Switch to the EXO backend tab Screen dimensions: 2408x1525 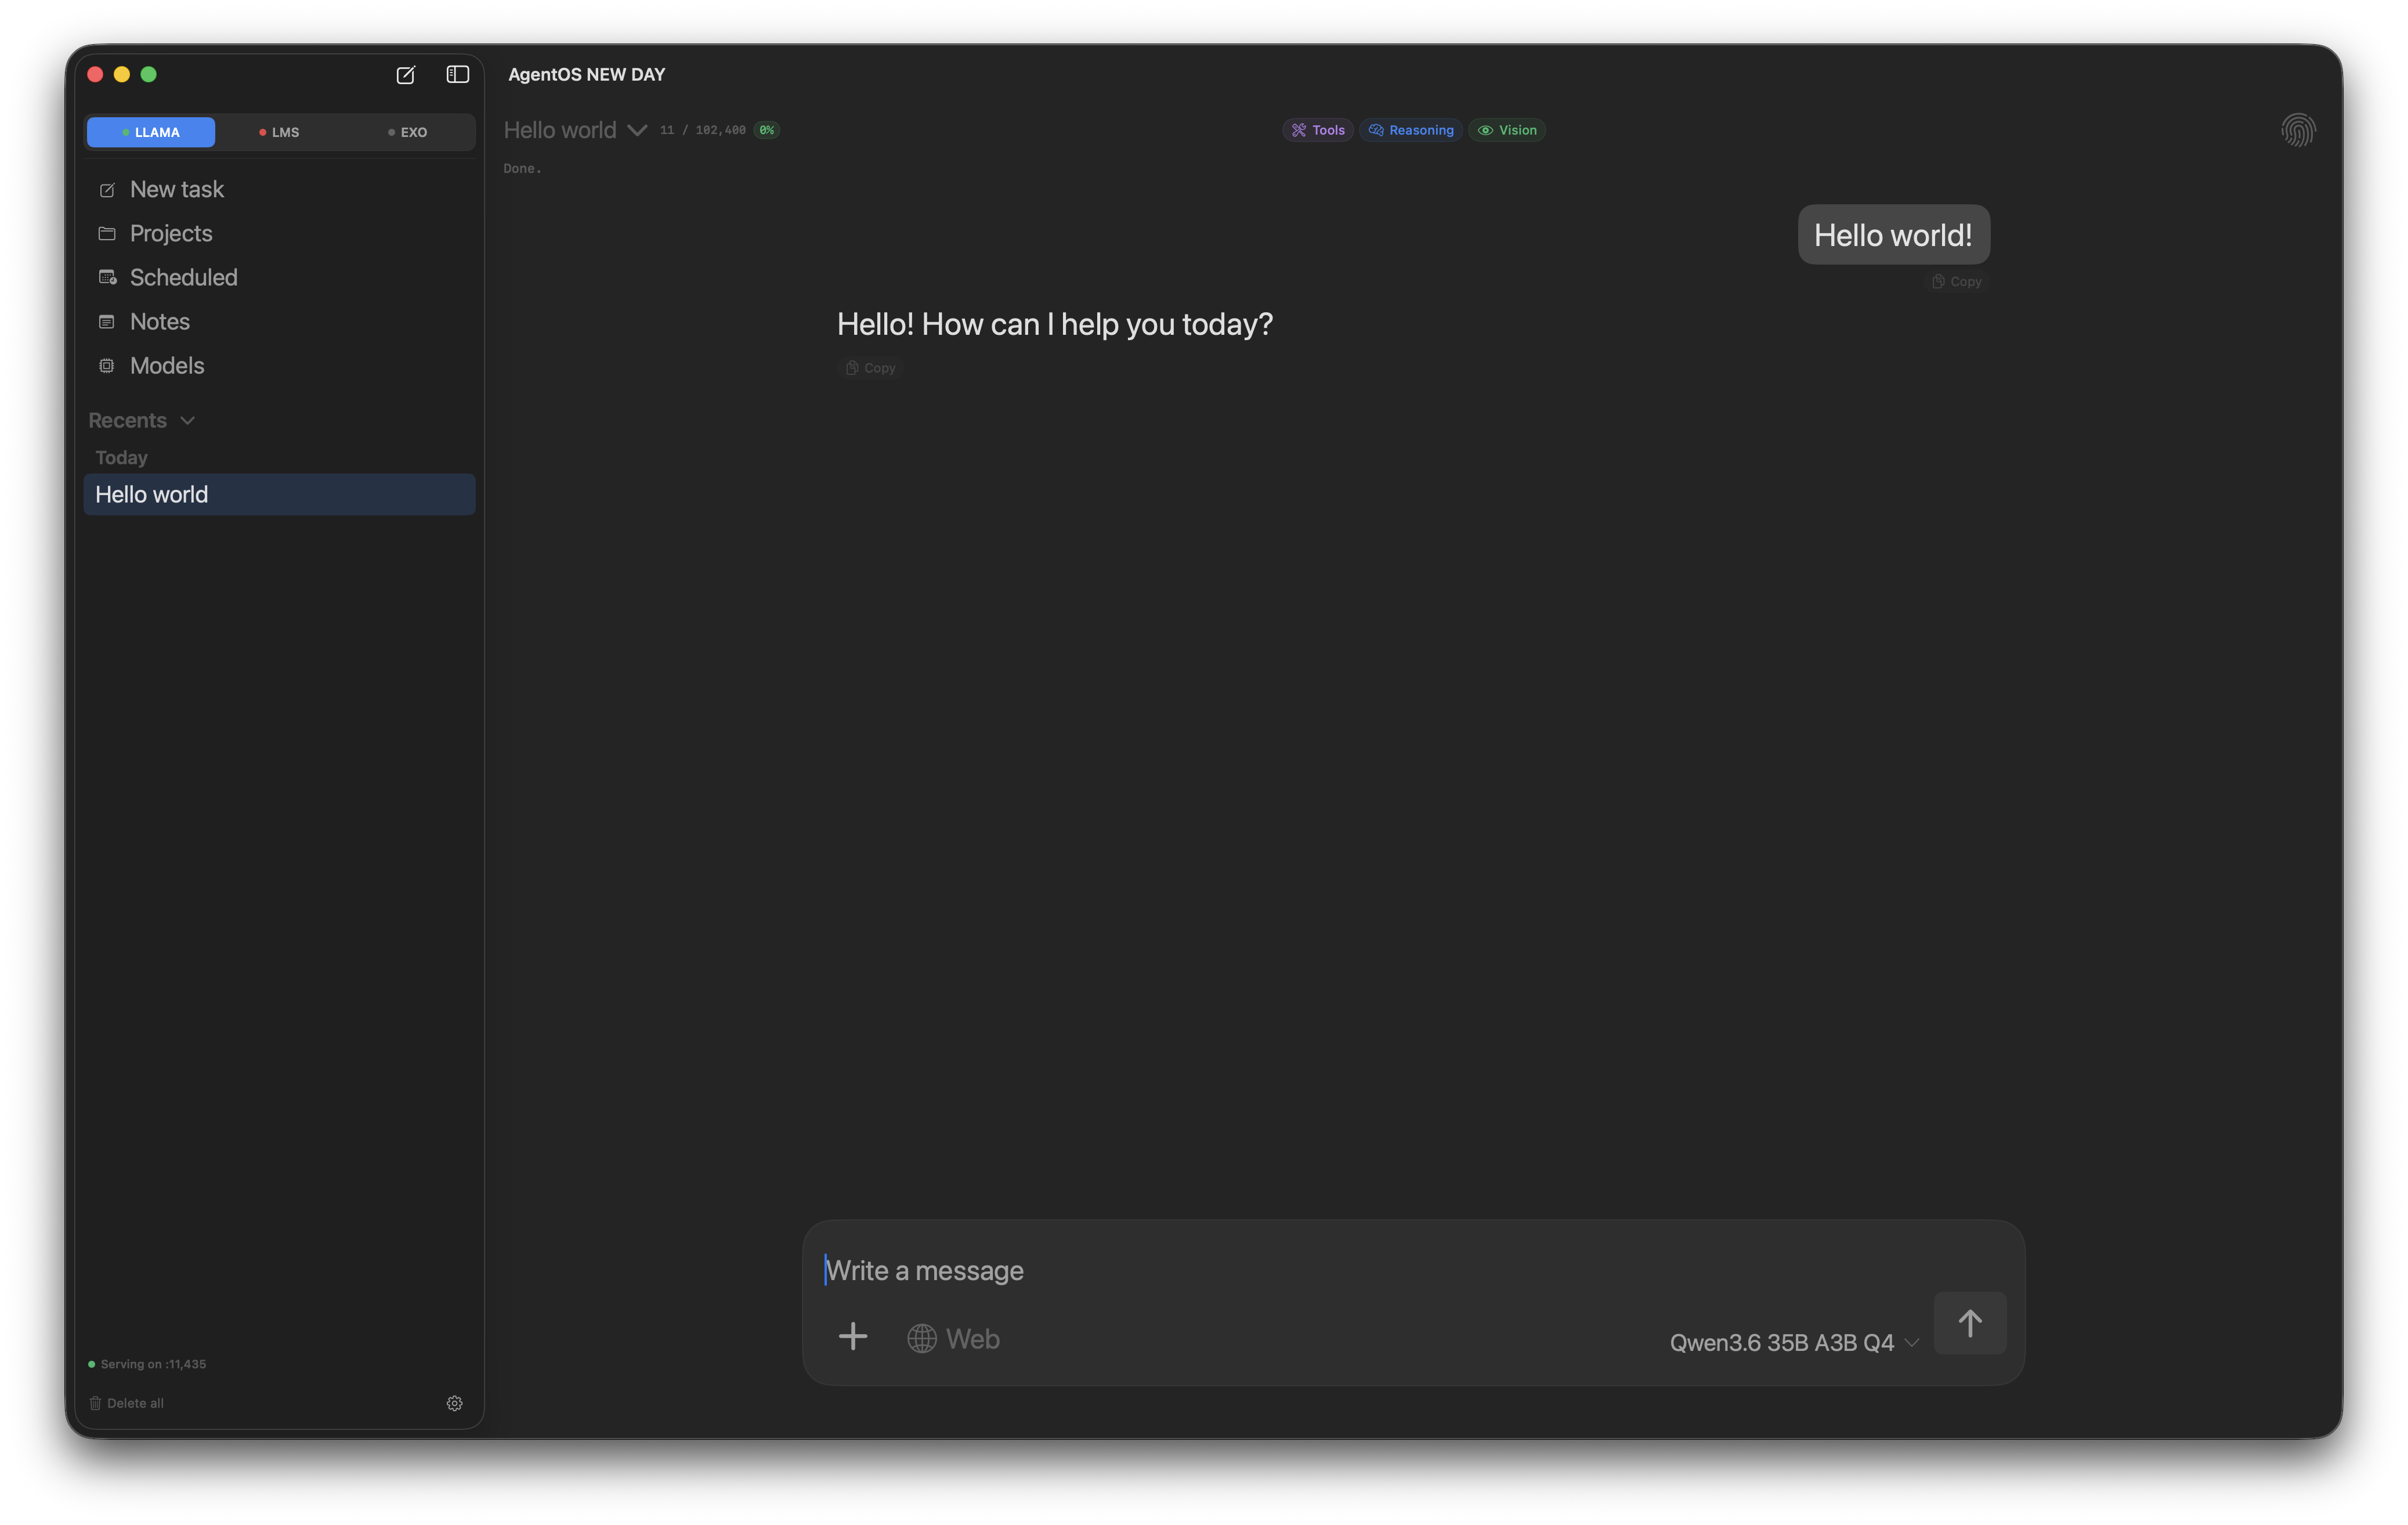point(408,132)
